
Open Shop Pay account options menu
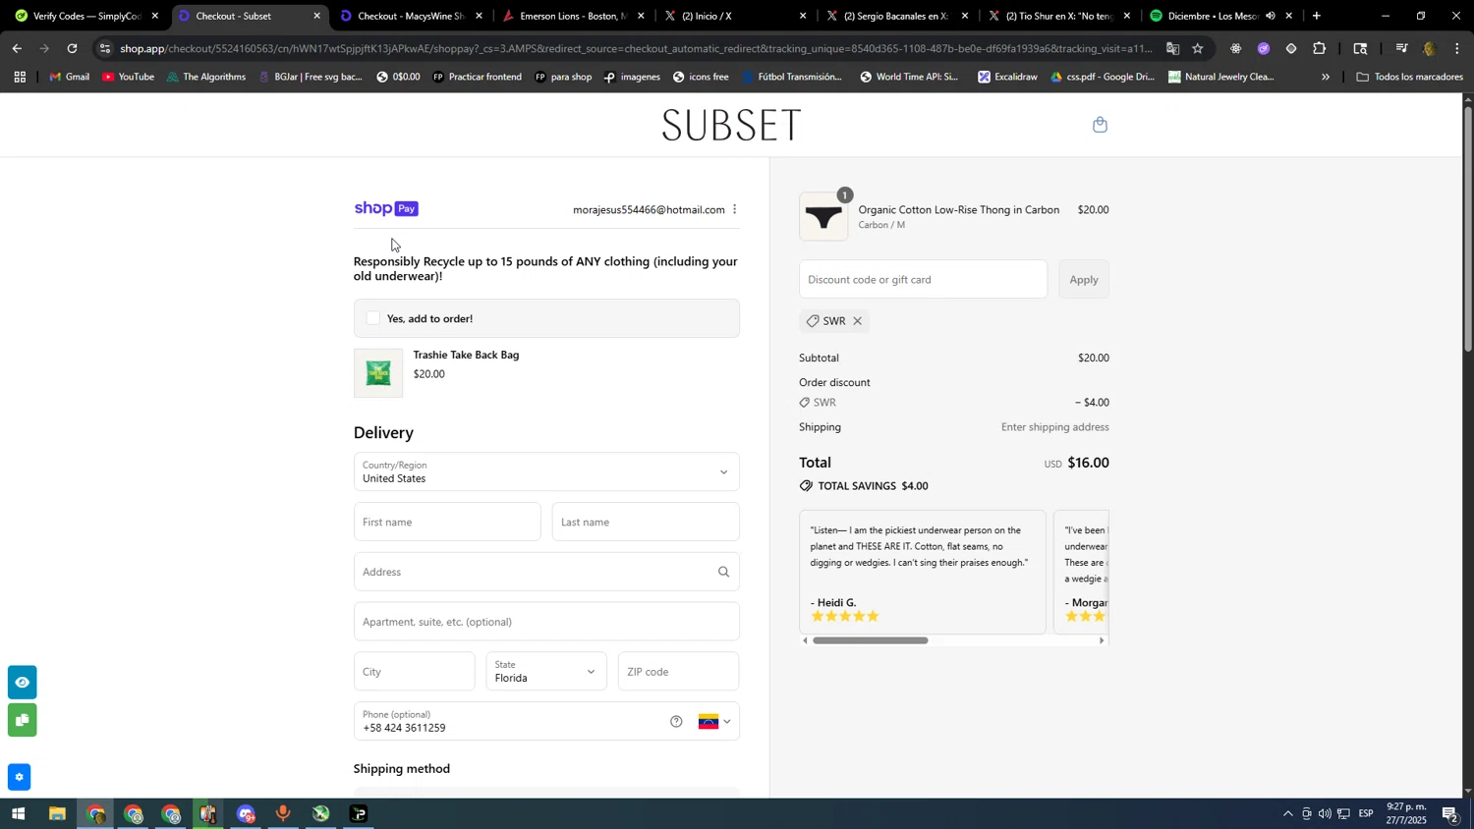pos(734,209)
